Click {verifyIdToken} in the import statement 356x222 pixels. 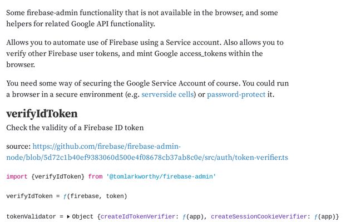[x=58, y=176]
